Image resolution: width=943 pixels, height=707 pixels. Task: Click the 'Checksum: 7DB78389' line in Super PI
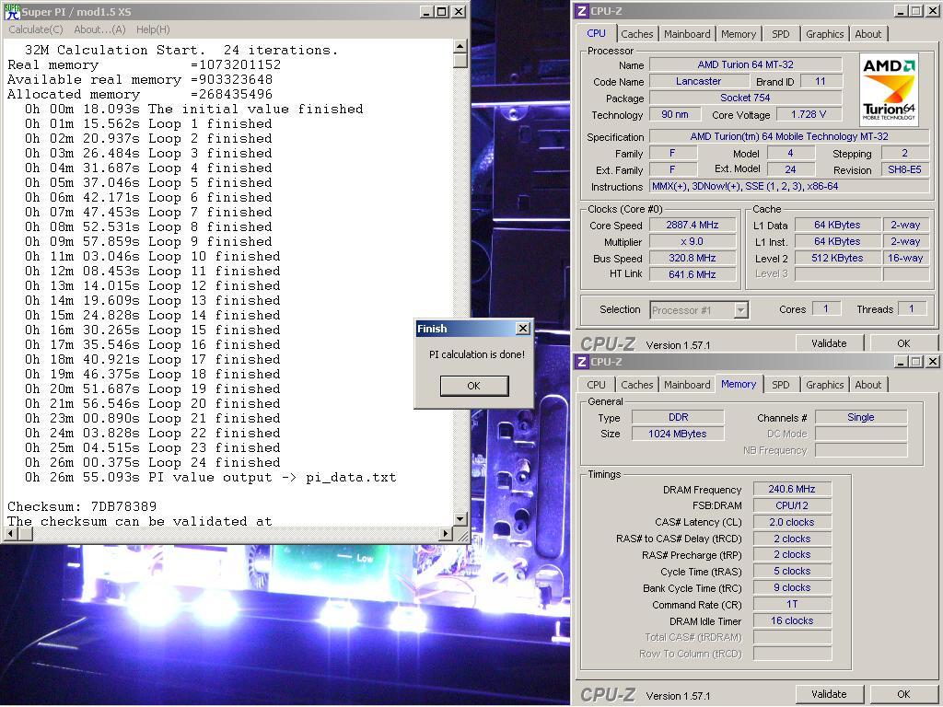[x=82, y=506]
